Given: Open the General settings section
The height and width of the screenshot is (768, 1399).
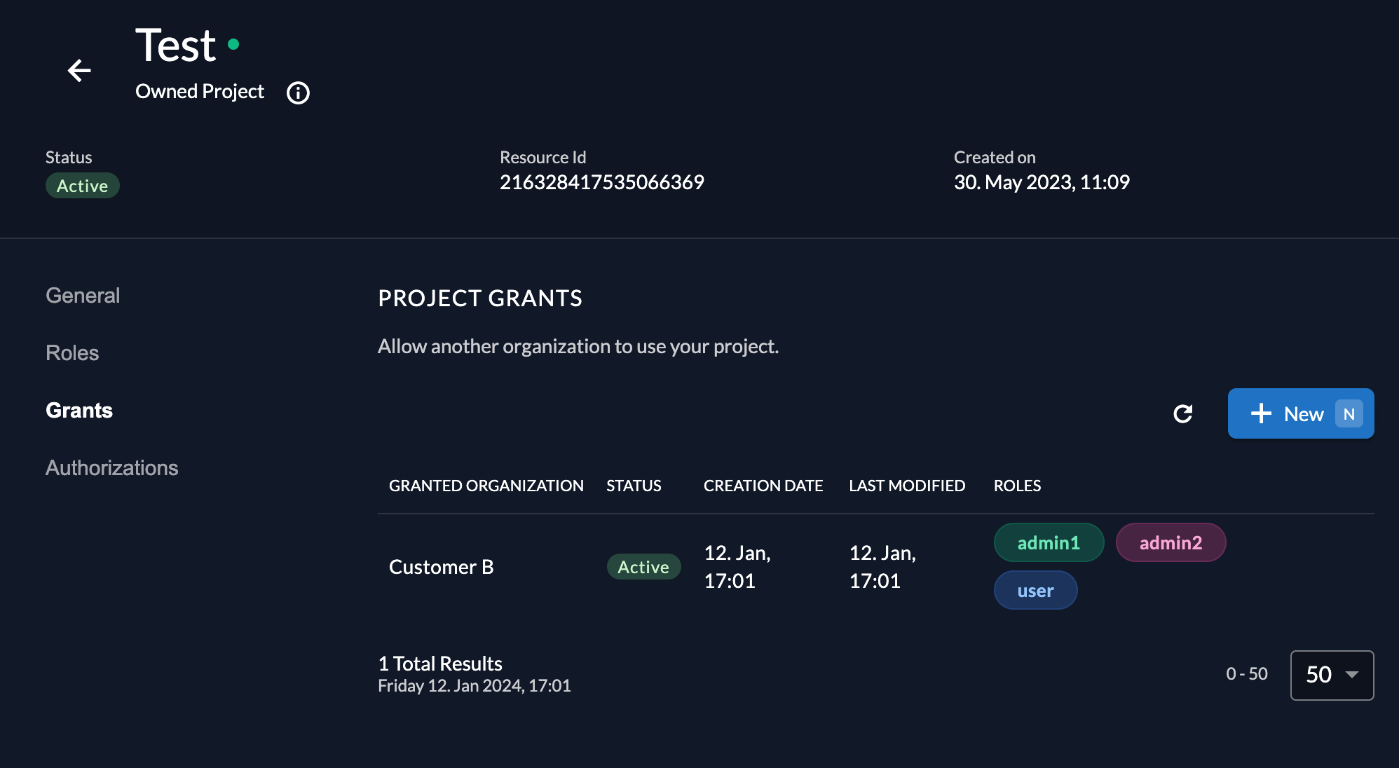Looking at the screenshot, I should tap(82, 295).
